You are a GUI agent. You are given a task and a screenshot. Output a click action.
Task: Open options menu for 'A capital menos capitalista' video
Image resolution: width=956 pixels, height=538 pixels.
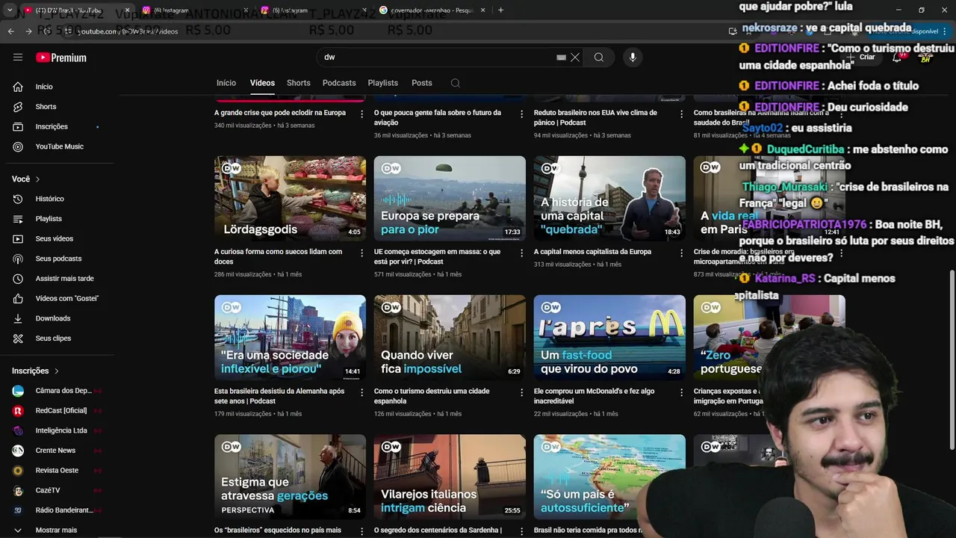681,253
